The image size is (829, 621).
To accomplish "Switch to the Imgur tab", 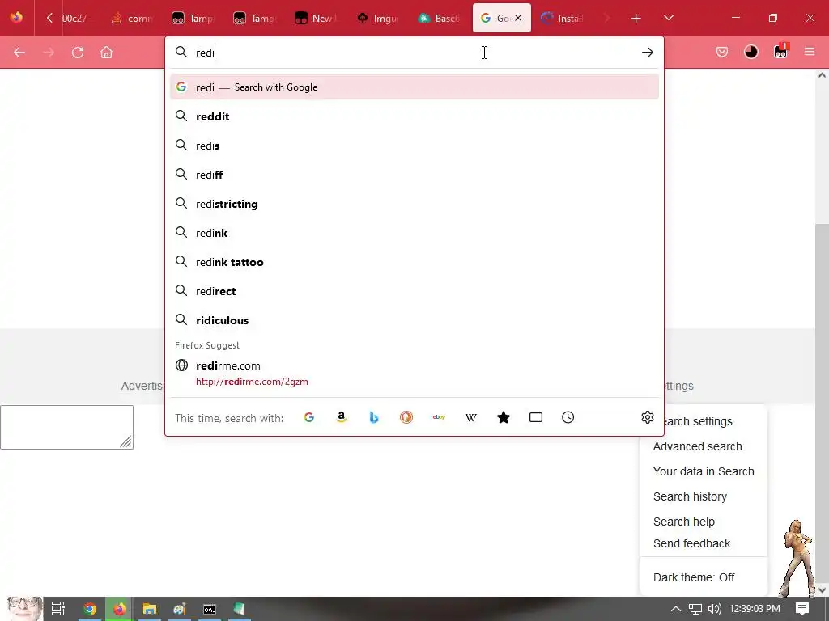I will (379, 18).
